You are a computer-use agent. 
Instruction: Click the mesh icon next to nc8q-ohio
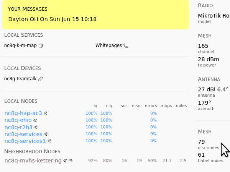[x=35, y=120]
